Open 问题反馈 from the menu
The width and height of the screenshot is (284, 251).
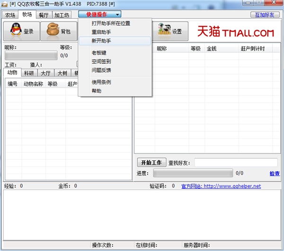pyautogui.click(x=101, y=70)
